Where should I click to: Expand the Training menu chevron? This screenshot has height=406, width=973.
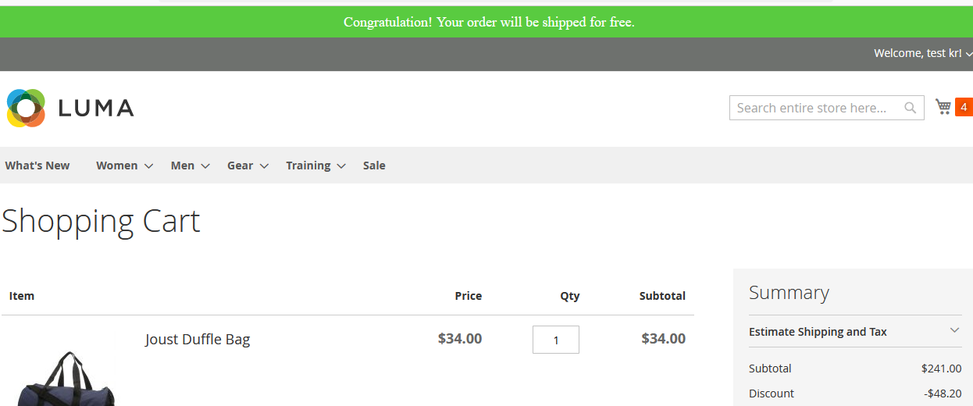(341, 166)
